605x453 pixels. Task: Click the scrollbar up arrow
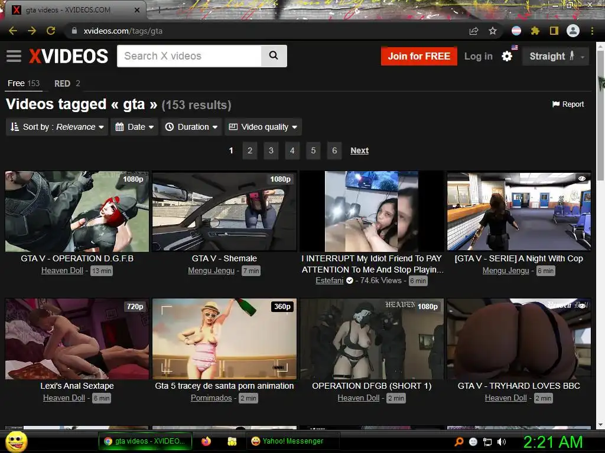tap(600, 46)
